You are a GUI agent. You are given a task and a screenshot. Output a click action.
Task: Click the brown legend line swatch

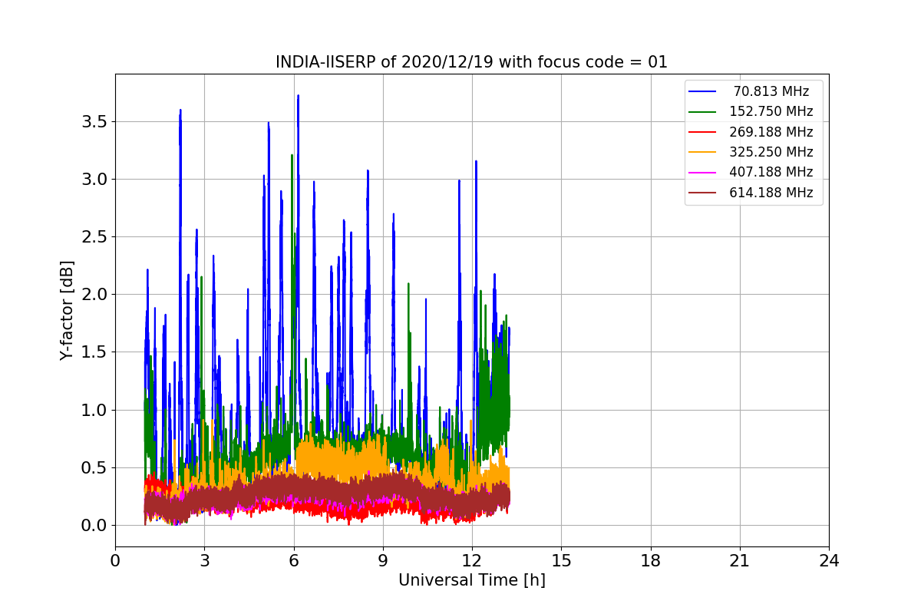(703, 193)
